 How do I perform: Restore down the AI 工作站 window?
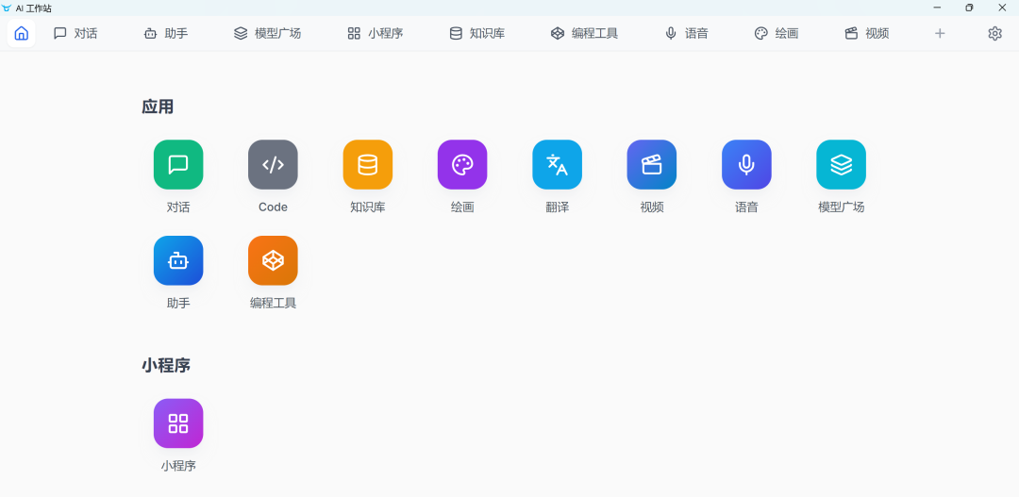point(969,8)
